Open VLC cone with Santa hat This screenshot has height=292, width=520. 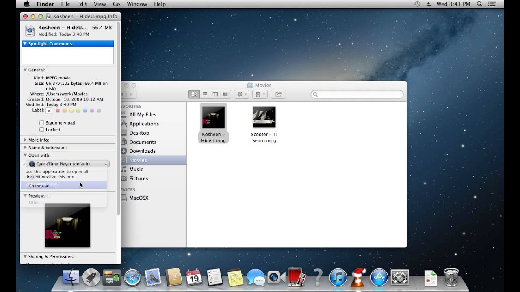(x=358, y=277)
